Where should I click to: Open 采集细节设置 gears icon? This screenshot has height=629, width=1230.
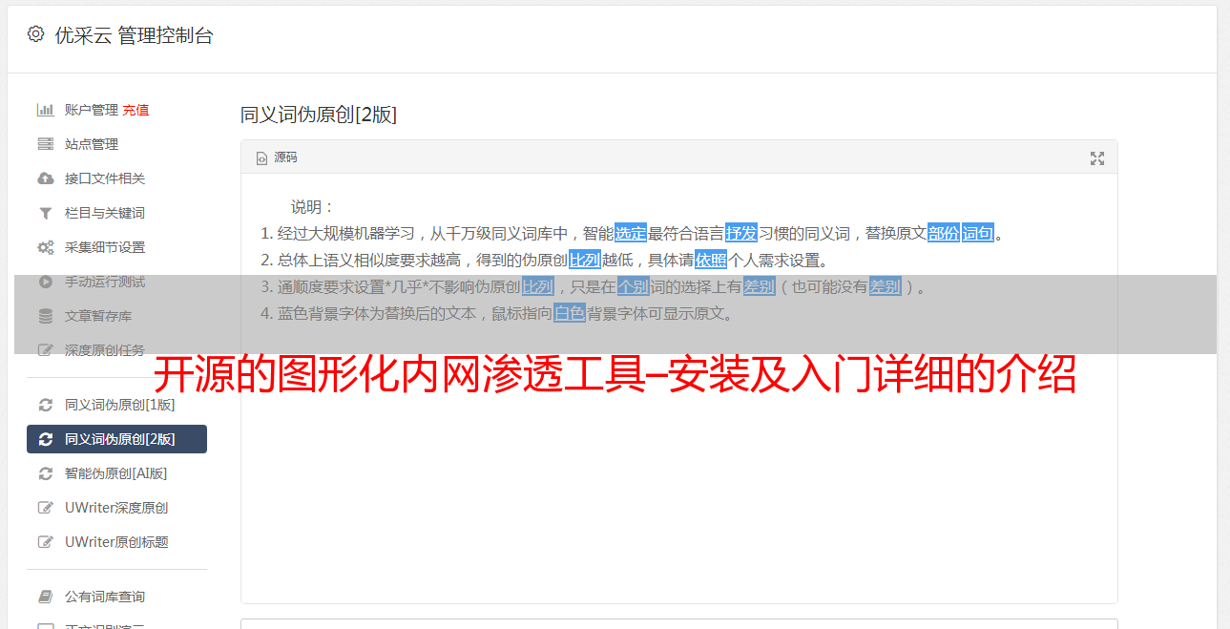point(45,247)
